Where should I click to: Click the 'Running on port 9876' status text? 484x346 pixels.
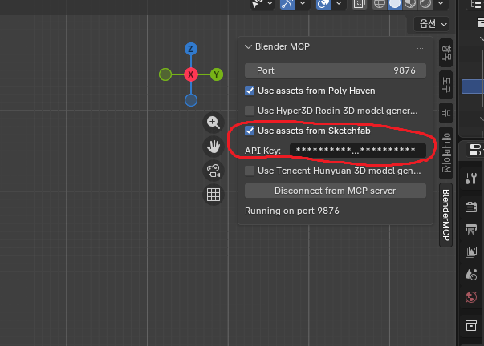coord(291,211)
